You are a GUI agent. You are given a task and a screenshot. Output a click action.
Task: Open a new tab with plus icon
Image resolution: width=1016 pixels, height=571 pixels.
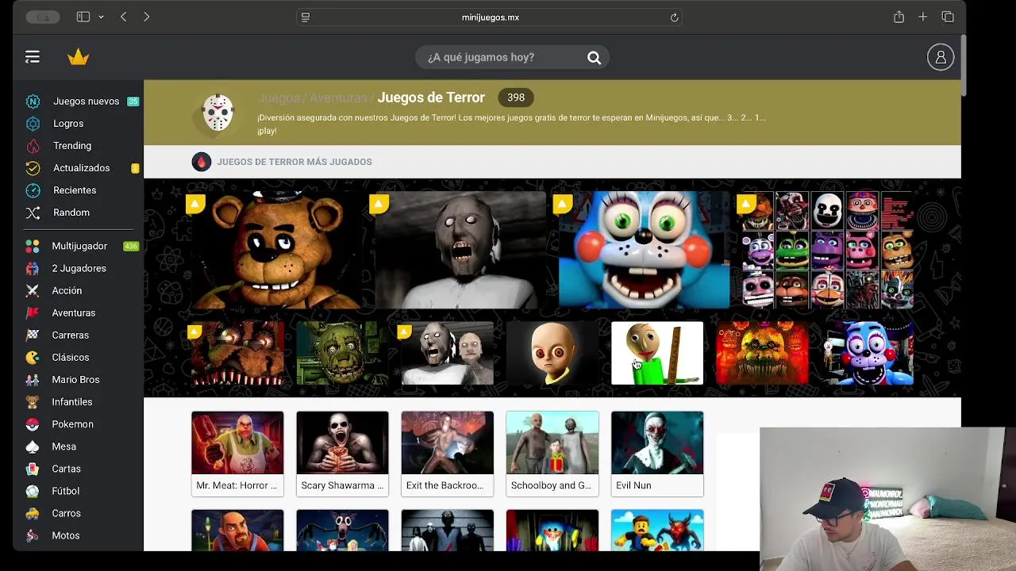point(922,17)
